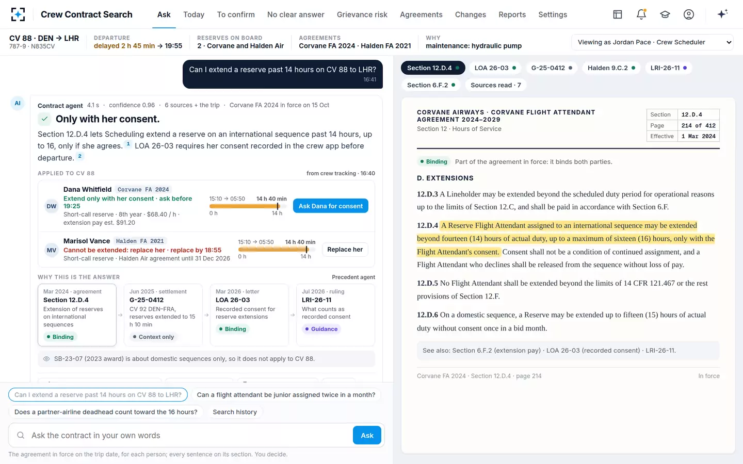Open the LRI-26-11 source chip
The height and width of the screenshot is (464, 743).
pos(669,68)
